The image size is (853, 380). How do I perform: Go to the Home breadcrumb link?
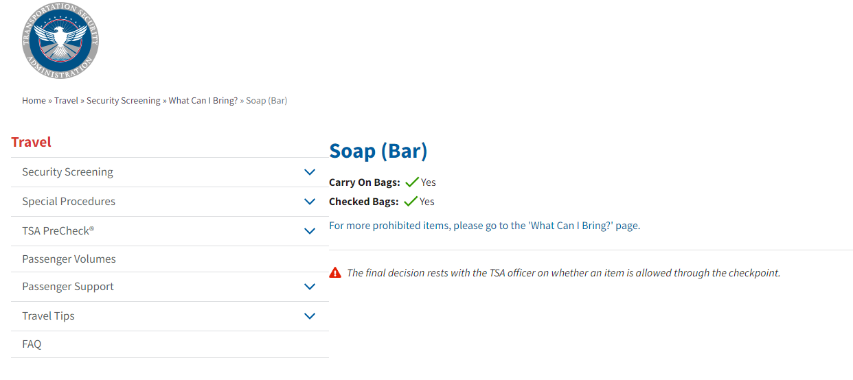pos(34,101)
